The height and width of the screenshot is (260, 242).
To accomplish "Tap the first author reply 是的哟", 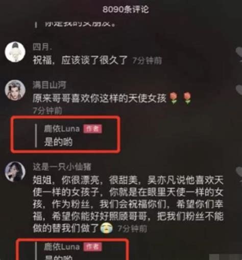I will click(x=58, y=142).
